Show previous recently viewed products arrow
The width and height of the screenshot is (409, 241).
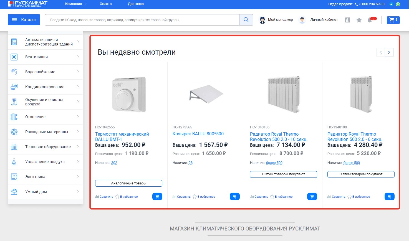click(381, 52)
